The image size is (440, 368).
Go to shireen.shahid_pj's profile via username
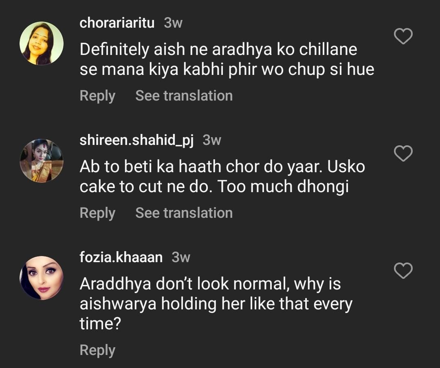click(x=136, y=140)
